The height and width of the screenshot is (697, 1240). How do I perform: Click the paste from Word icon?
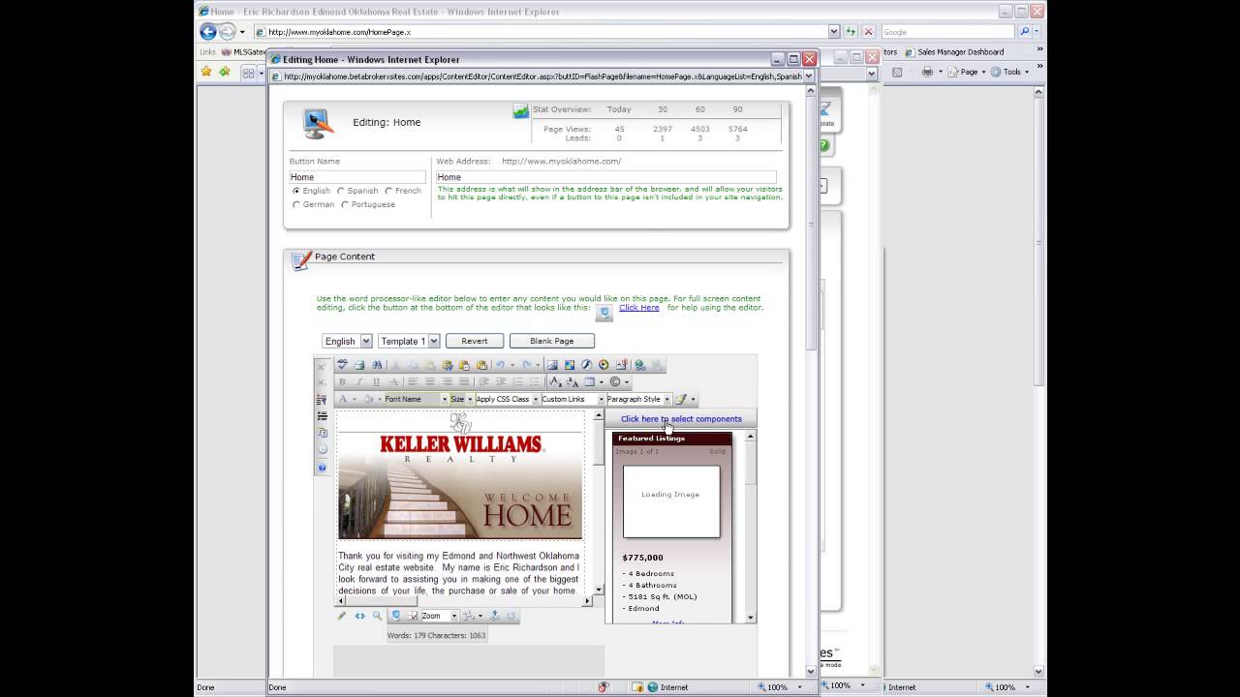(x=448, y=365)
